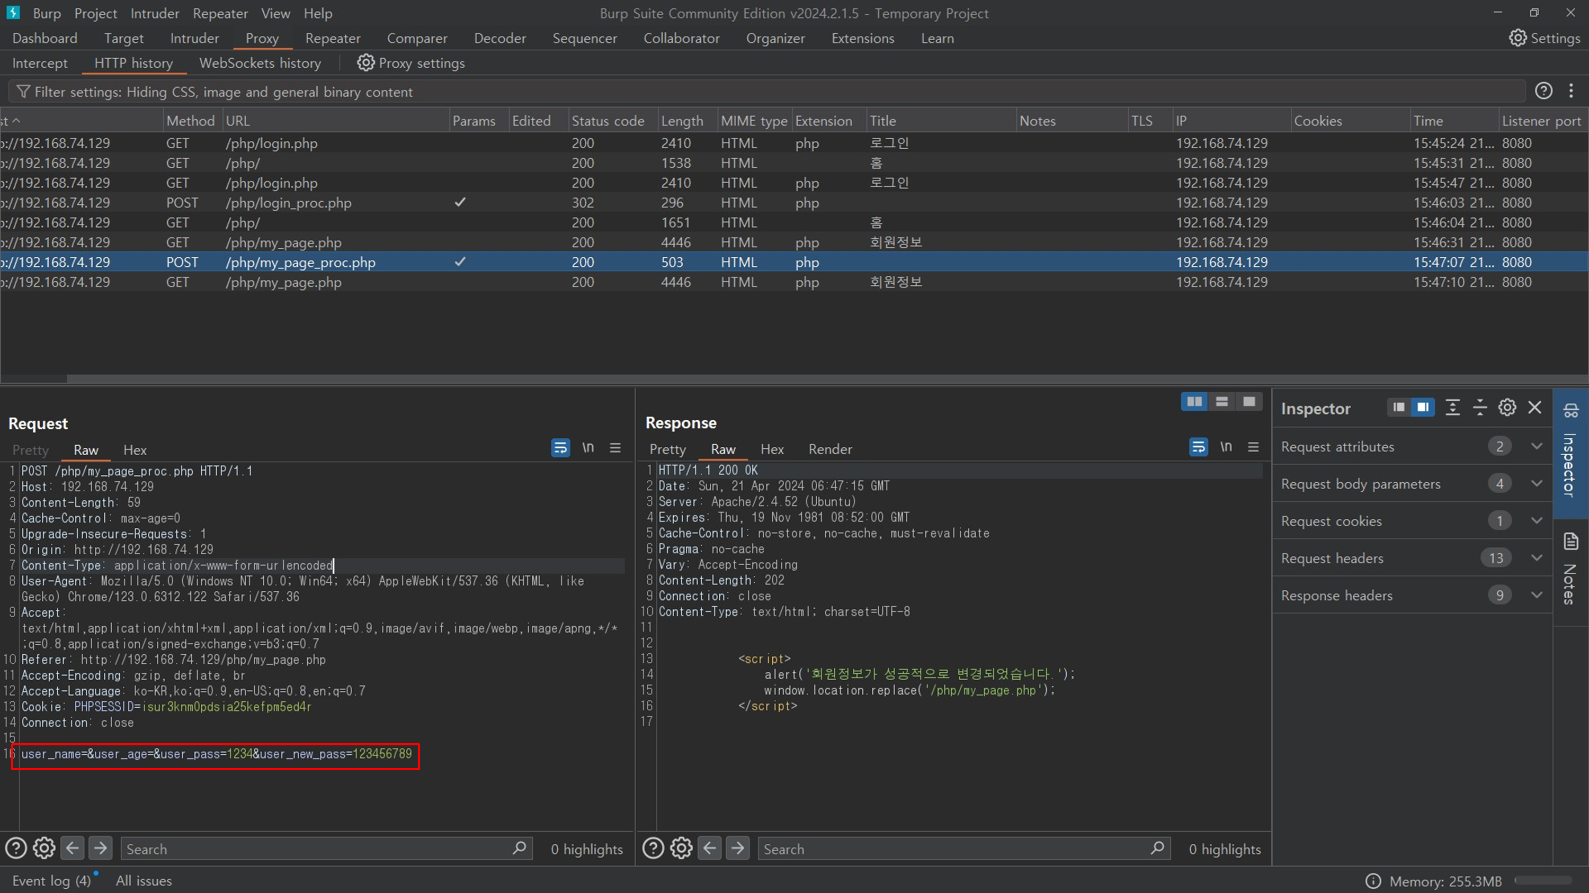Toggle word wrap in Response pane
The height and width of the screenshot is (893, 1589).
pyautogui.click(x=1198, y=447)
